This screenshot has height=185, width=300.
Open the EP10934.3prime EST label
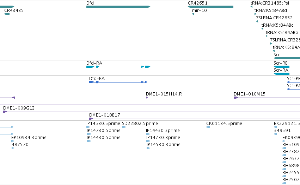tap(29, 138)
